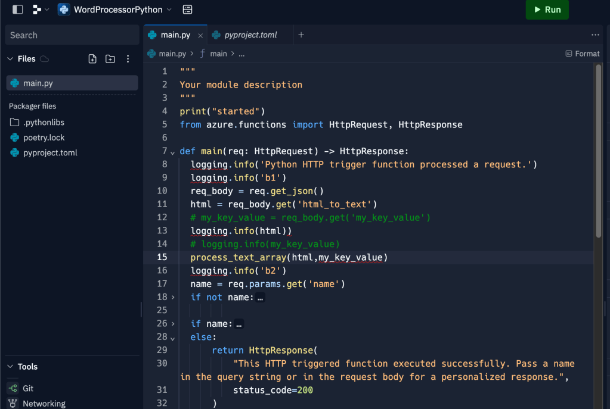Format the code with the Format button
Viewport: 610px width, 409px height.
click(x=583, y=54)
